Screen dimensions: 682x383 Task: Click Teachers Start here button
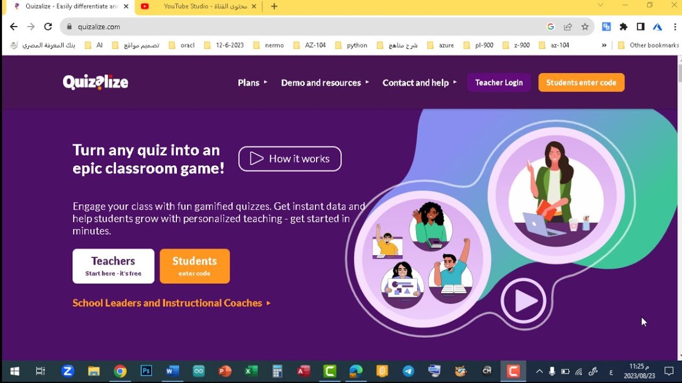click(113, 266)
